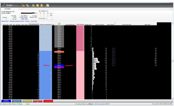
Task: Click the $0.00 Total P&L value
Action: pyautogui.click(x=14, y=19)
